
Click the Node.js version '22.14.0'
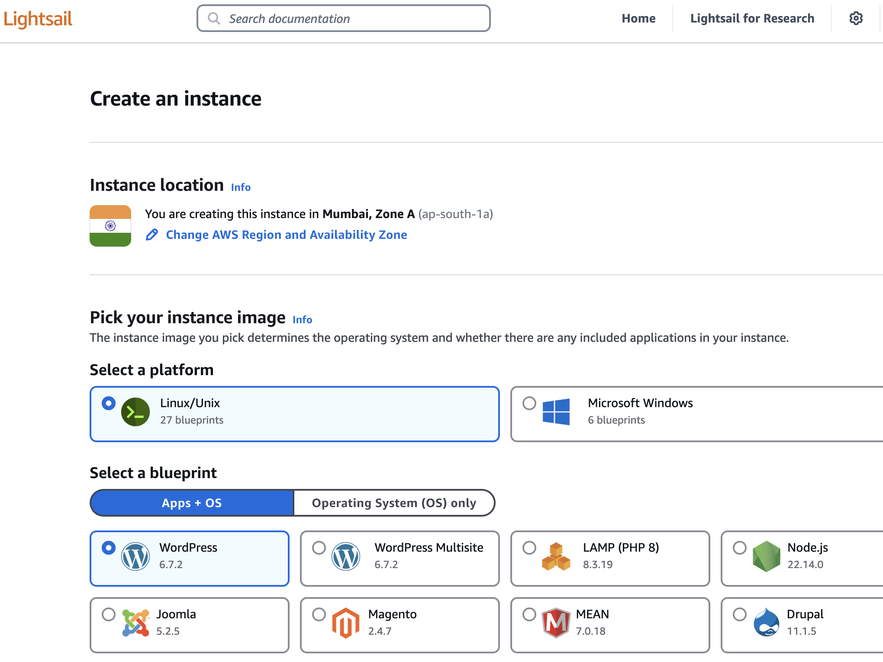click(805, 565)
